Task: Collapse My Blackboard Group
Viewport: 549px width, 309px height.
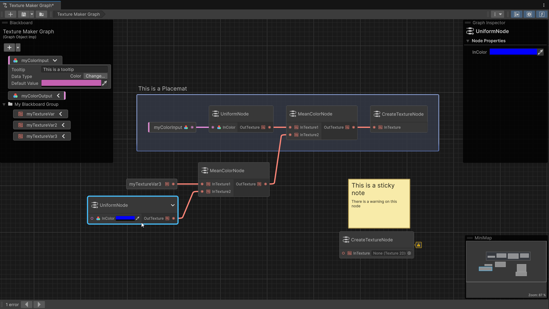Action: point(4,104)
